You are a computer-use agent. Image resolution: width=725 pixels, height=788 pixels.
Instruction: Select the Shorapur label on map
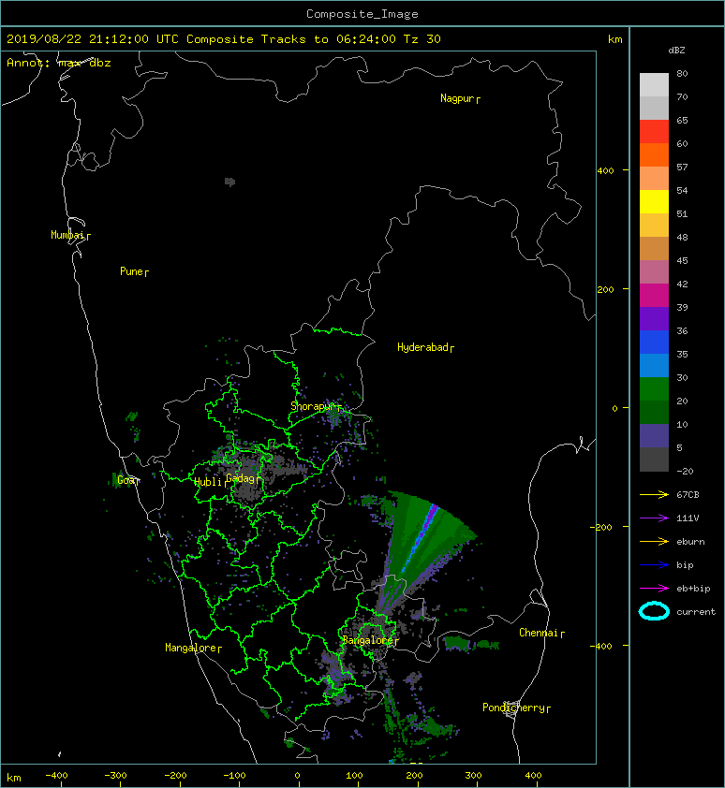[x=313, y=406]
